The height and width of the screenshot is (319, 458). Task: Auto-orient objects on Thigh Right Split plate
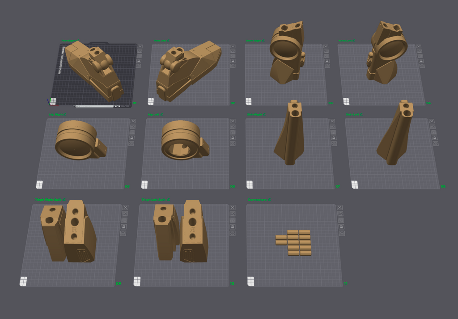125,214
